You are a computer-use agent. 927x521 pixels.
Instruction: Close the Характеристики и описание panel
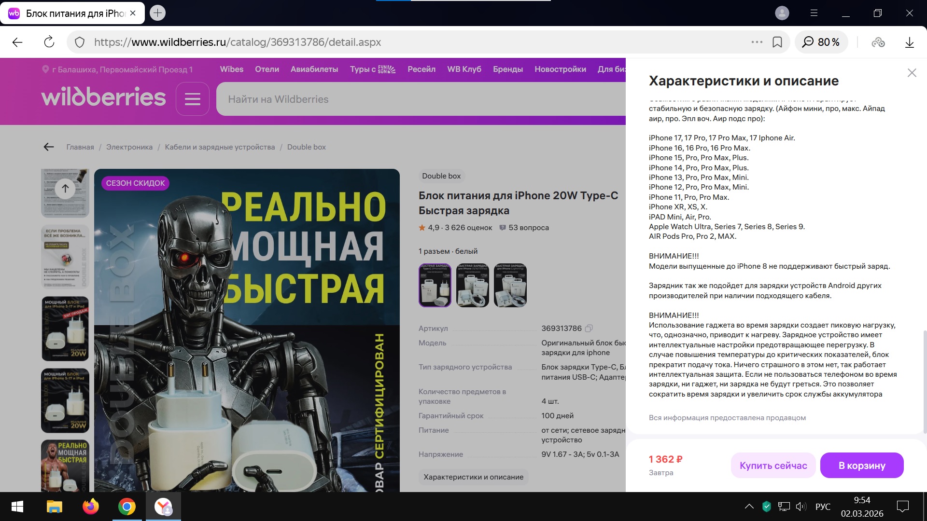(912, 73)
